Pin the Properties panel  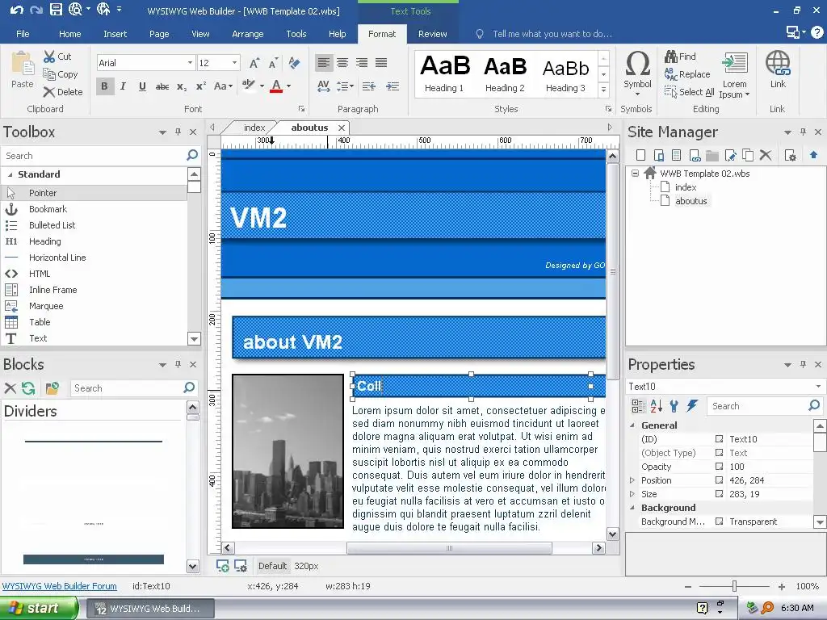pos(803,364)
